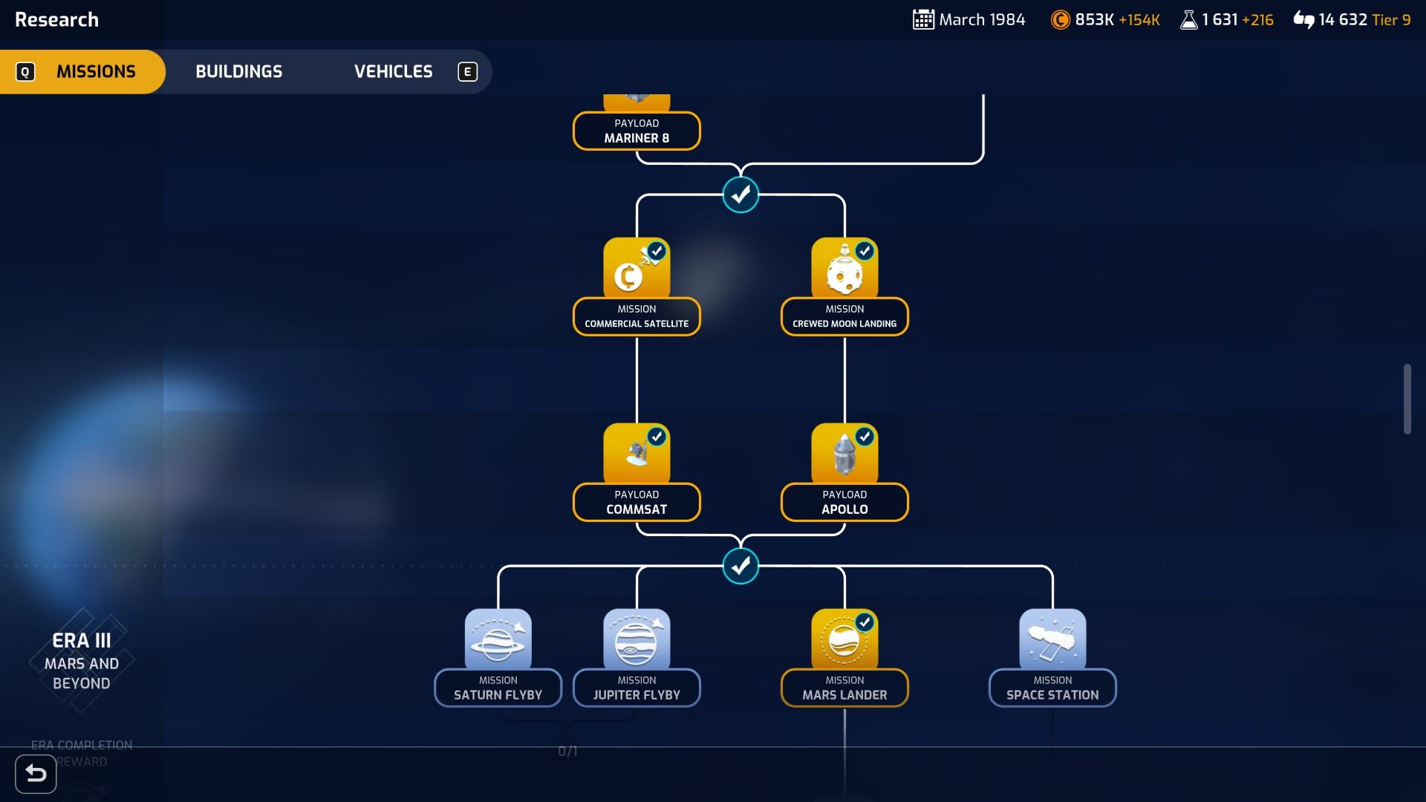Select the Jupiter Flyby mission icon
1426x802 pixels.
(x=637, y=639)
